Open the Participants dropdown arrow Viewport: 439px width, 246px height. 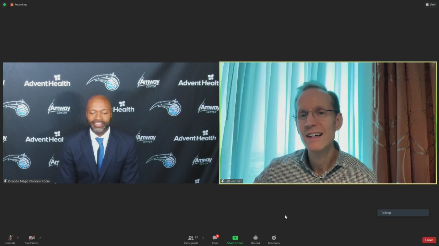click(203, 238)
